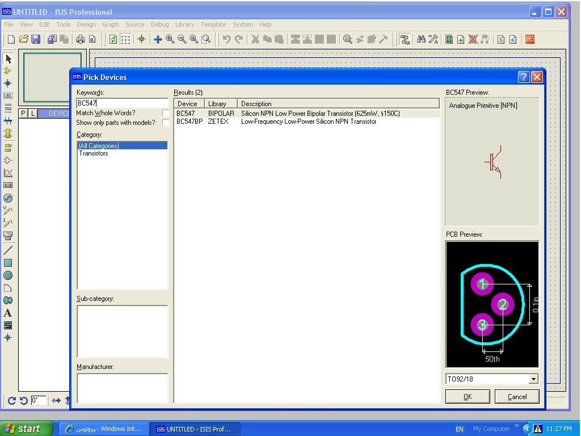The height and width of the screenshot is (436, 581).
Task: Select the 2D text 'A' tool
Action: tap(8, 313)
